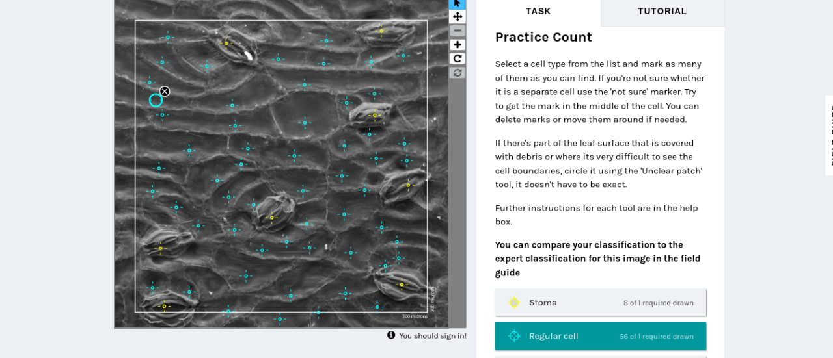Click the selected cyan circle mark
The width and height of the screenshot is (833, 358).
pos(156,100)
